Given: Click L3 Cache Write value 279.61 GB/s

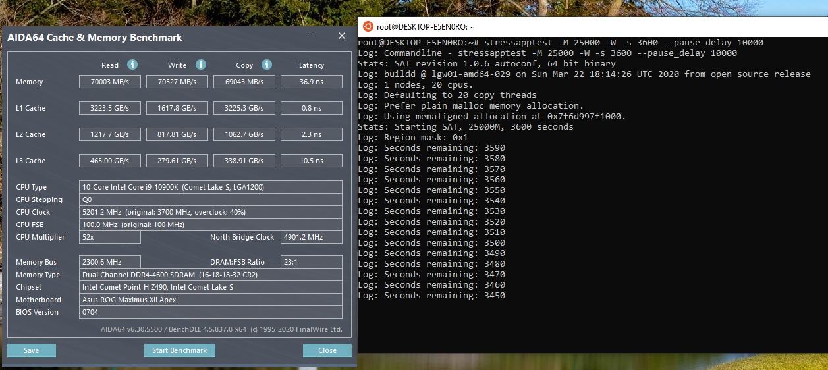Looking at the screenshot, I should pos(177,161).
